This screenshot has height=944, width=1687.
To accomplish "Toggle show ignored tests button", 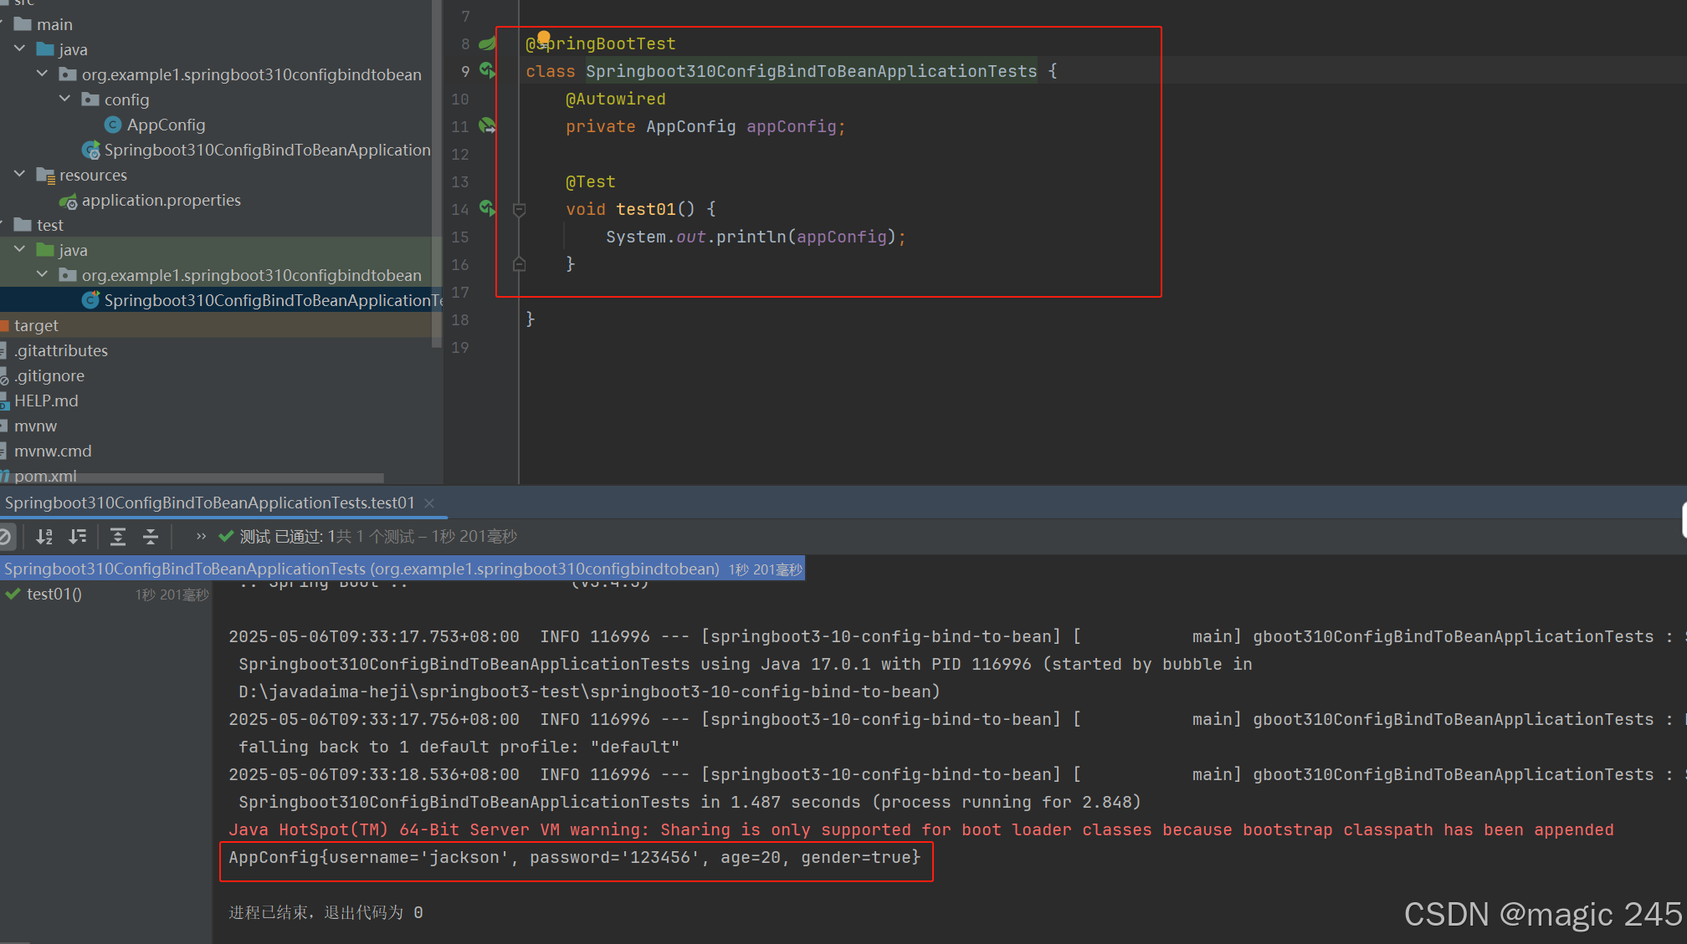I will (x=5, y=537).
